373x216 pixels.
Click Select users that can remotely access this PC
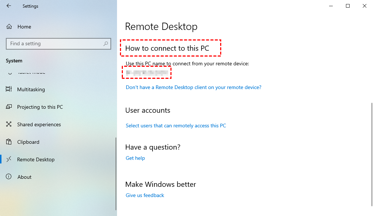click(176, 125)
